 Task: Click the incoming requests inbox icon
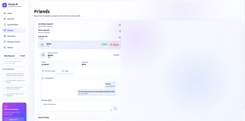click(x=120, y=25)
